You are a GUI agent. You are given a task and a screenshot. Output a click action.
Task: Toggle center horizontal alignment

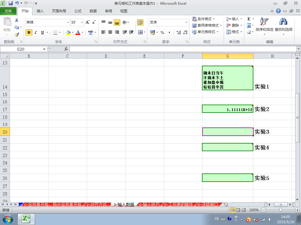[110, 32]
